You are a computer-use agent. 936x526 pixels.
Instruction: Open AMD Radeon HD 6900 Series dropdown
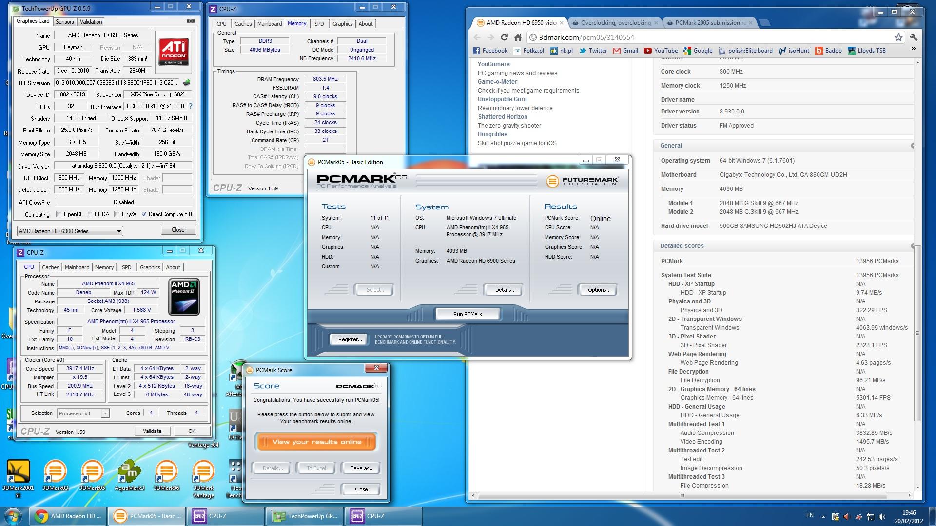point(70,231)
